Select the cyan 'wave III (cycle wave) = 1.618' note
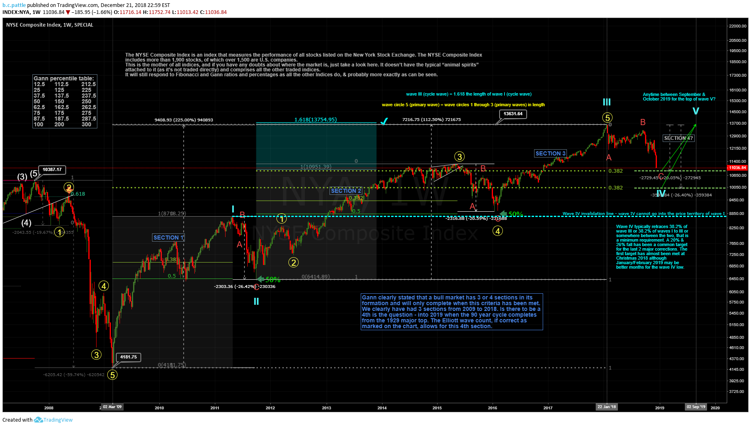Image resolution: width=751 pixels, height=427 pixels. (469, 94)
